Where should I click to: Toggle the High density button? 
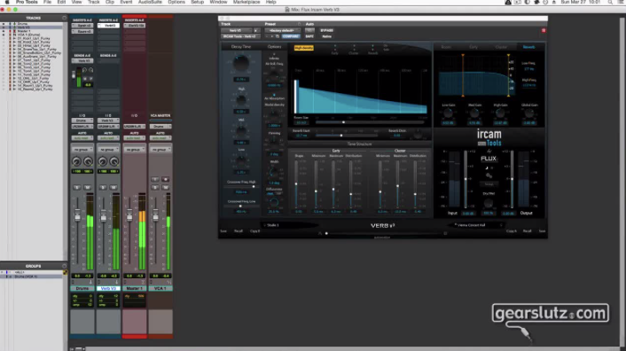coord(304,48)
